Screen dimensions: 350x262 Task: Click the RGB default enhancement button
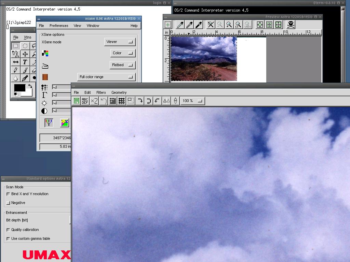click(49, 122)
